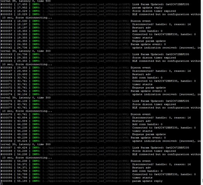Click 'Discon event' message on line #000054
This screenshot has width=203, height=185.
coord(141,21)
